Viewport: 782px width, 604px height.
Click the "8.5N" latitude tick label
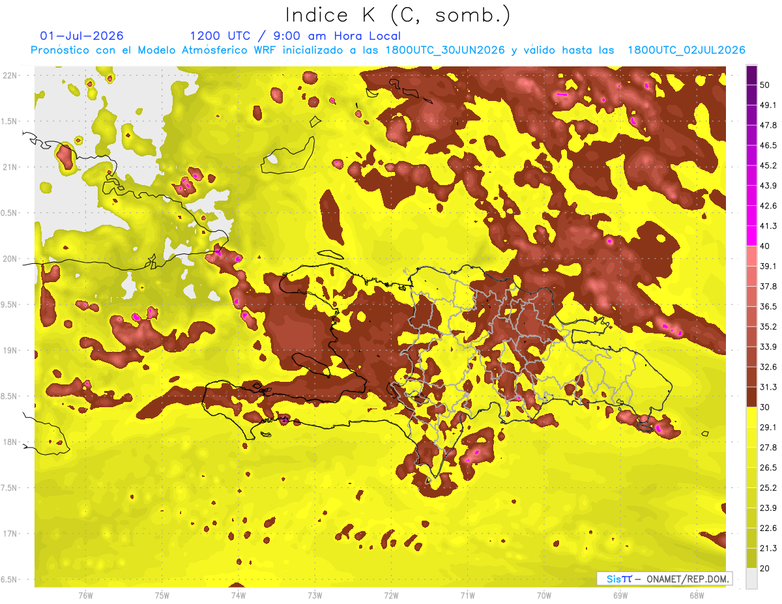tap(9, 396)
